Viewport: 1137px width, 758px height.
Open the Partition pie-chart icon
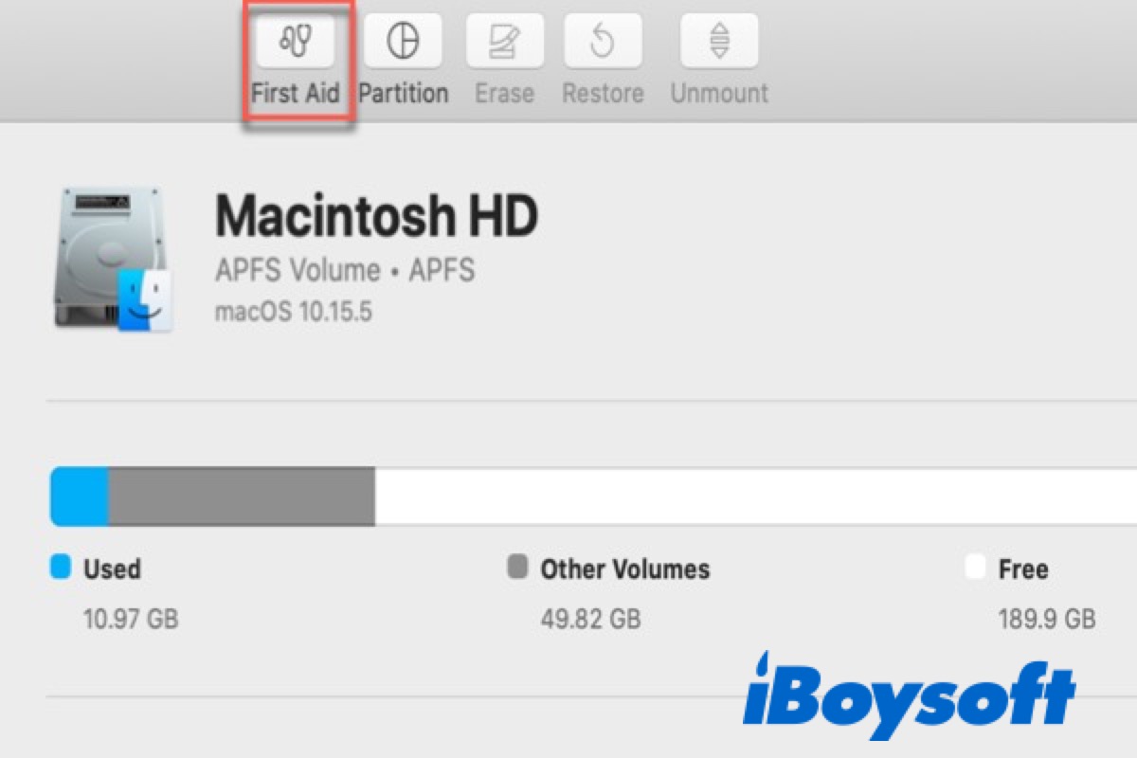(403, 42)
